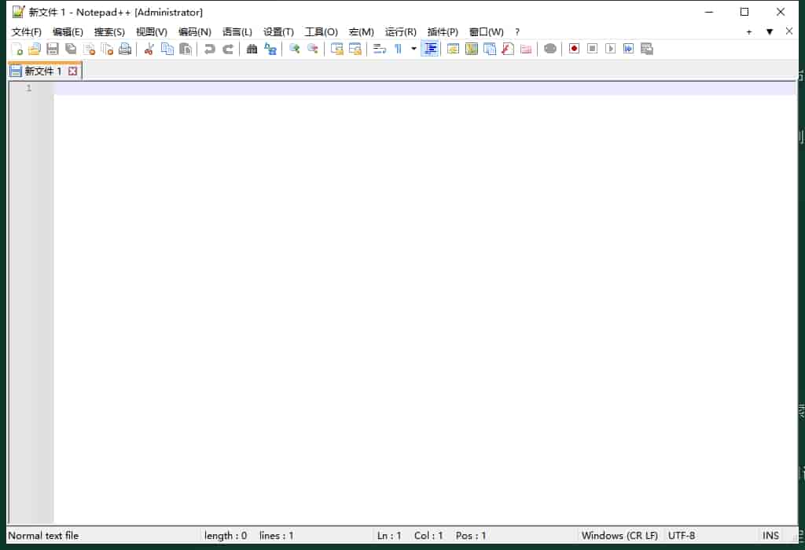The image size is (805, 550).
Task: Open the tab list dropdown at title bar
Action: coord(769,31)
